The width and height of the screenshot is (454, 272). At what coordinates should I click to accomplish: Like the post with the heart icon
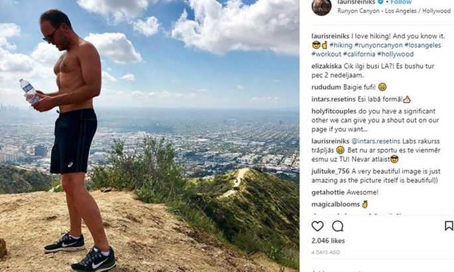coord(317,226)
